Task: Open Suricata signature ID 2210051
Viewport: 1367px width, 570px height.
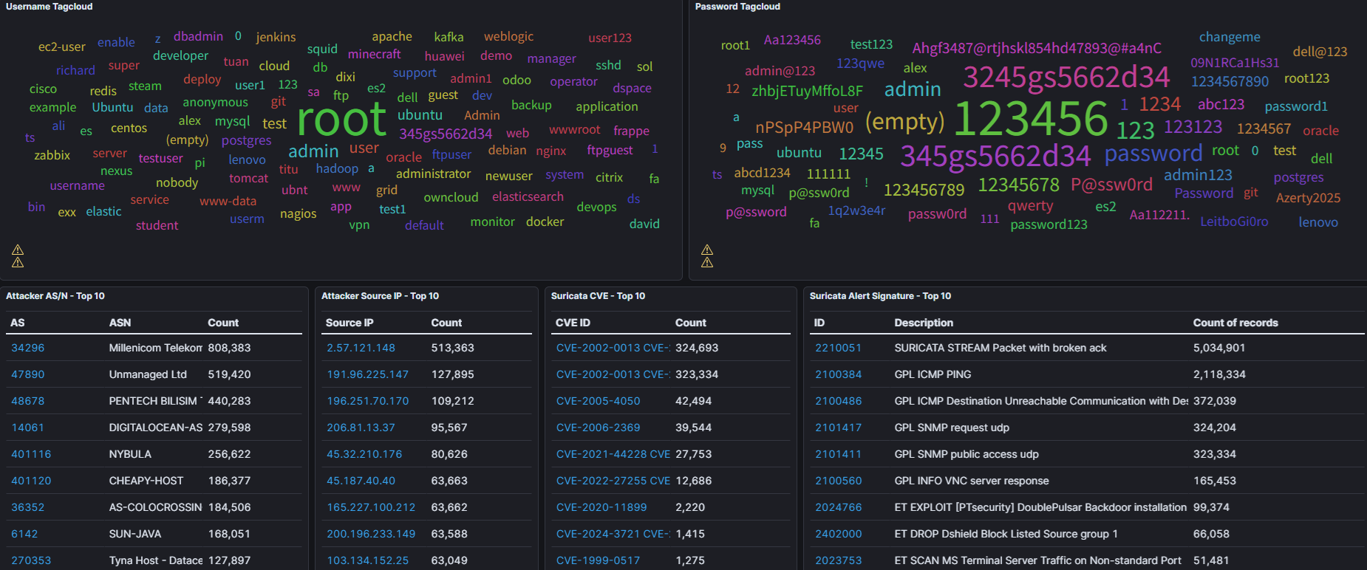Action: [838, 348]
